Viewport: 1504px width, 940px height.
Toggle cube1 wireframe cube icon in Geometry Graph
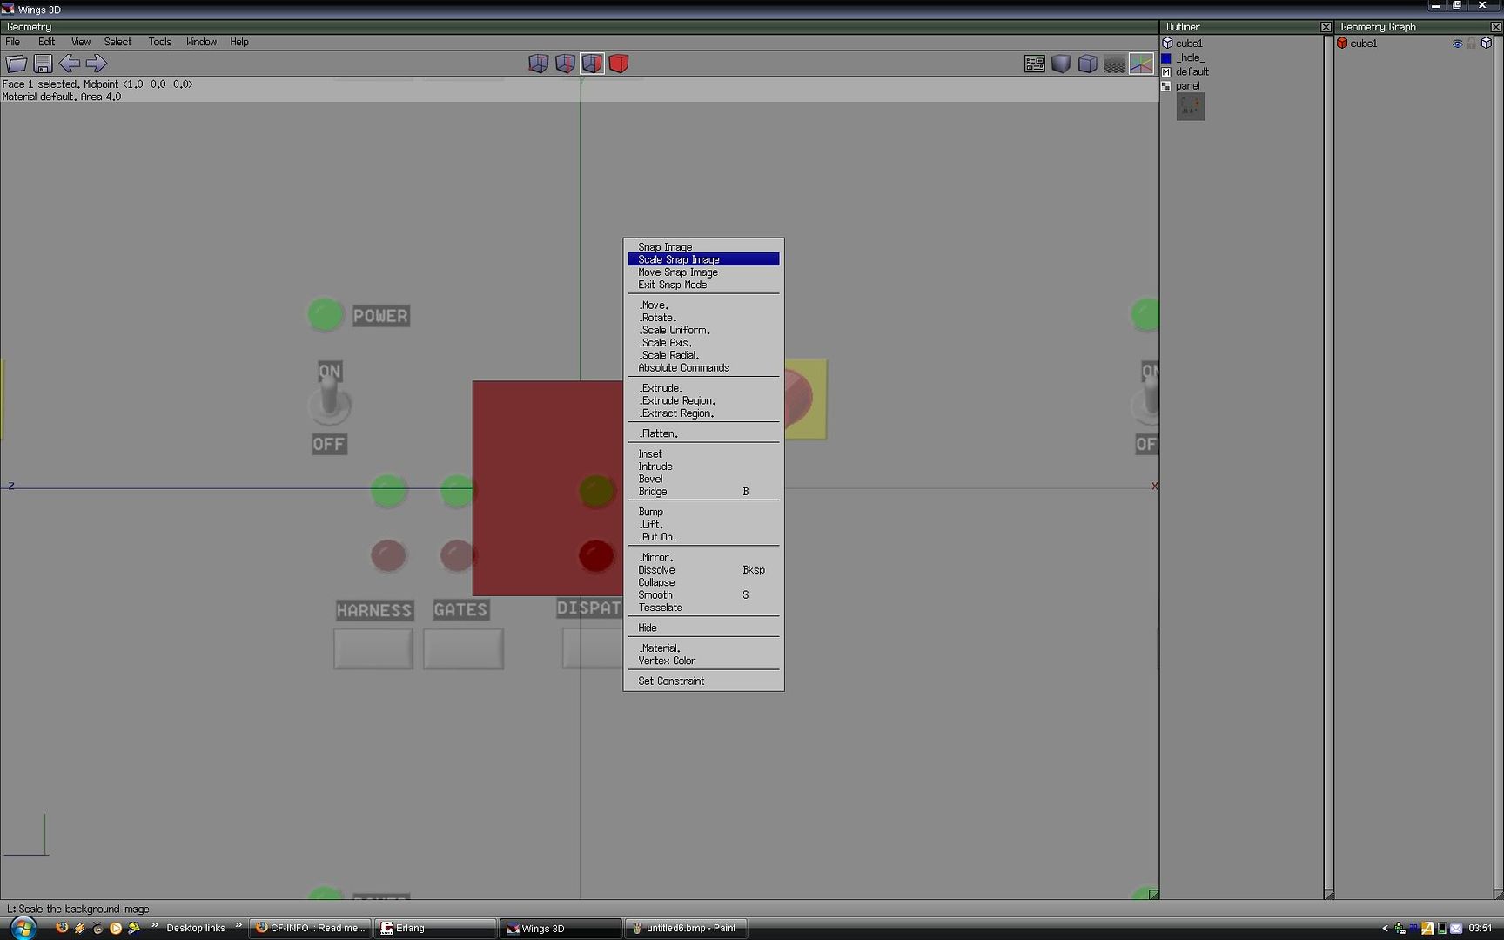[1487, 43]
